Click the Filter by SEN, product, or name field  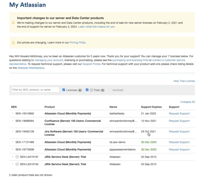(x=35, y=90)
